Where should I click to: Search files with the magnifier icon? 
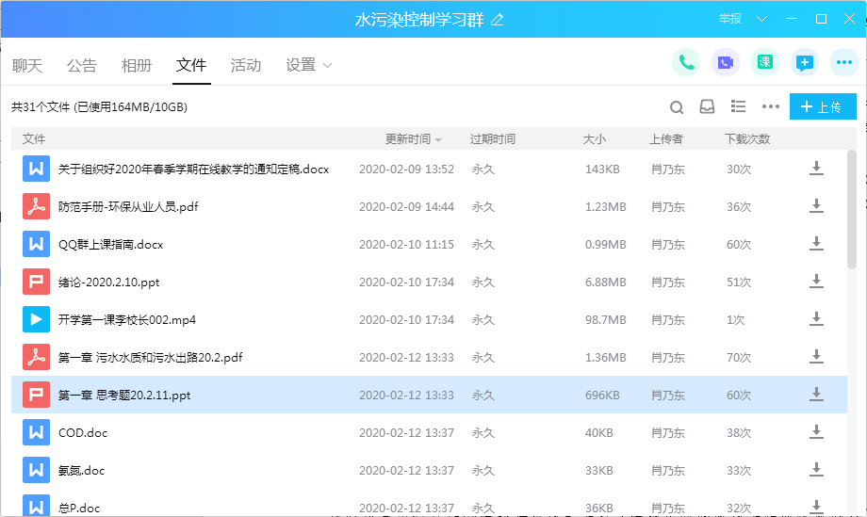677,107
